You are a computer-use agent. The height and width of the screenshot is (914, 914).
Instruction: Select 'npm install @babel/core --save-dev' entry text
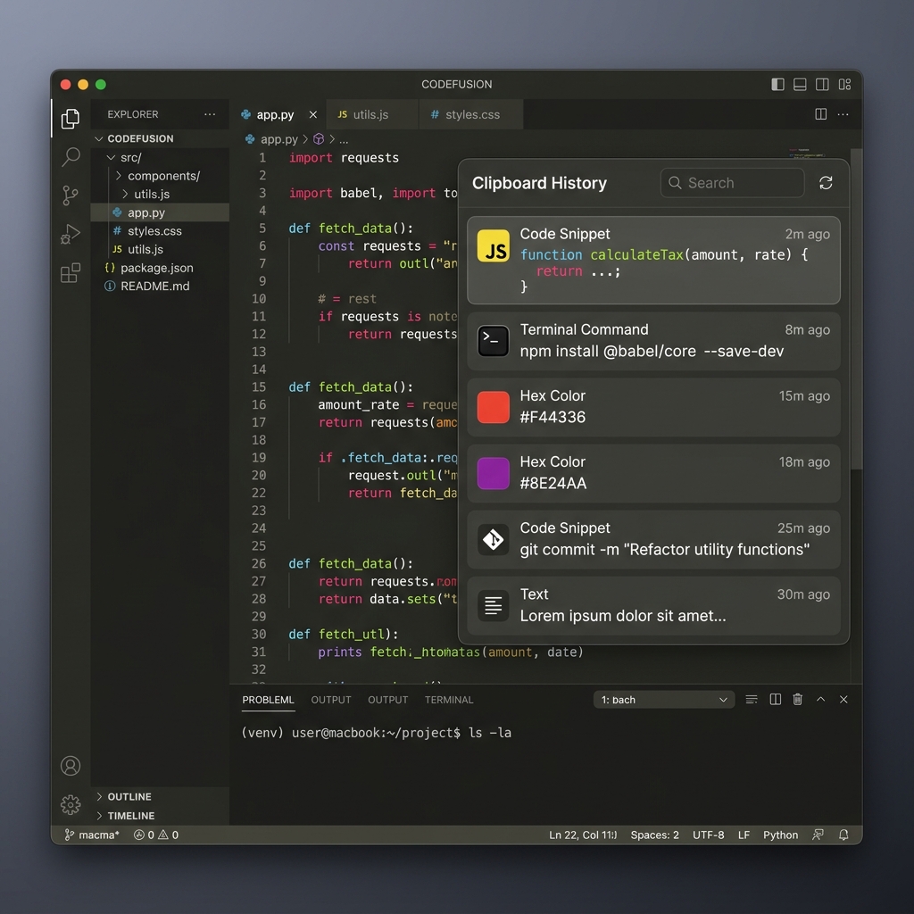point(652,351)
